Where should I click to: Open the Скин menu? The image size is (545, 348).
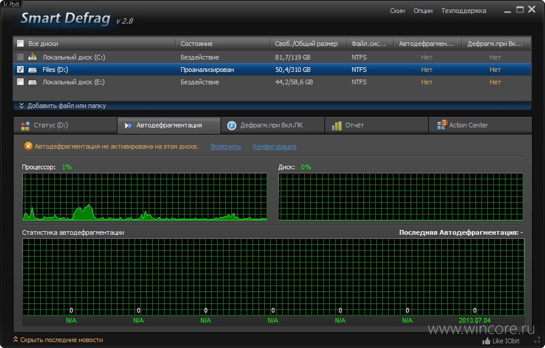[398, 11]
